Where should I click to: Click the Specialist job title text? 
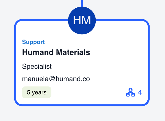37,67
